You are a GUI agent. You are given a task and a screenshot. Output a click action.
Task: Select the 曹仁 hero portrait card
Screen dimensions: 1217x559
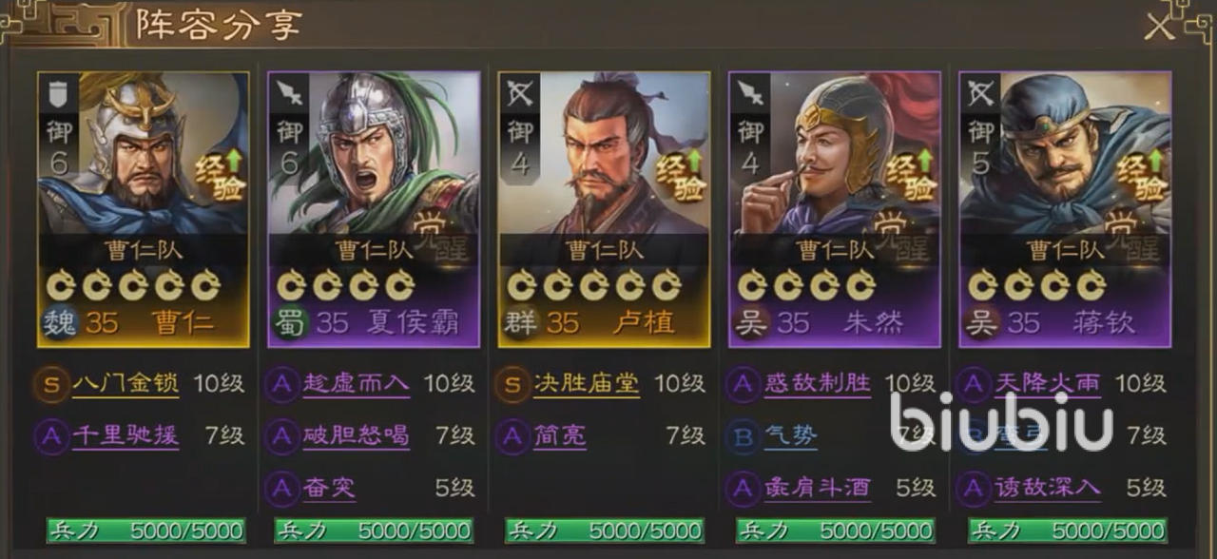pyautogui.click(x=144, y=209)
